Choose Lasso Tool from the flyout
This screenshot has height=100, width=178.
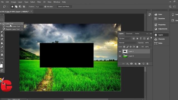[x=13, y=23]
